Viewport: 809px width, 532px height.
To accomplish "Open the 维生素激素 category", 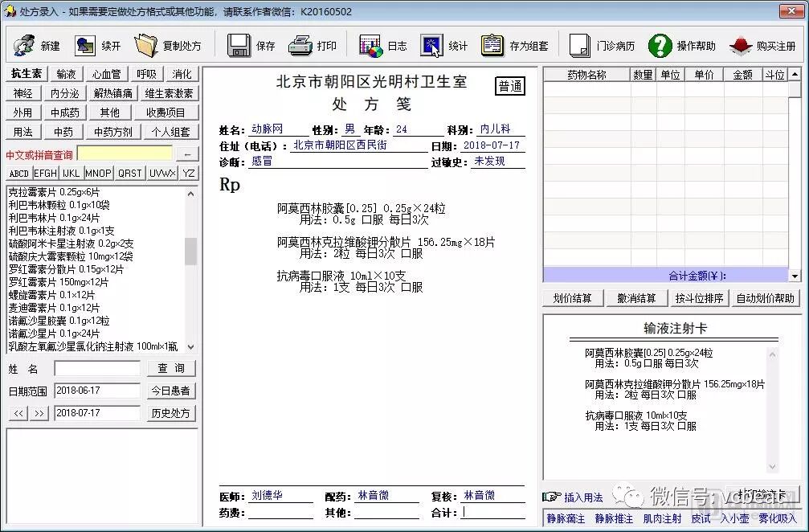I will [170, 93].
